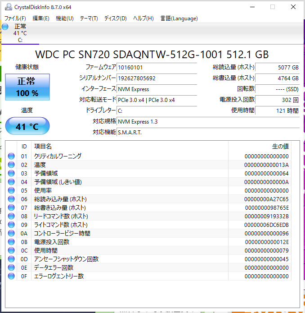305x313 pixels.
Task: Click the 41 °C temperature button
Action: tap(27, 126)
